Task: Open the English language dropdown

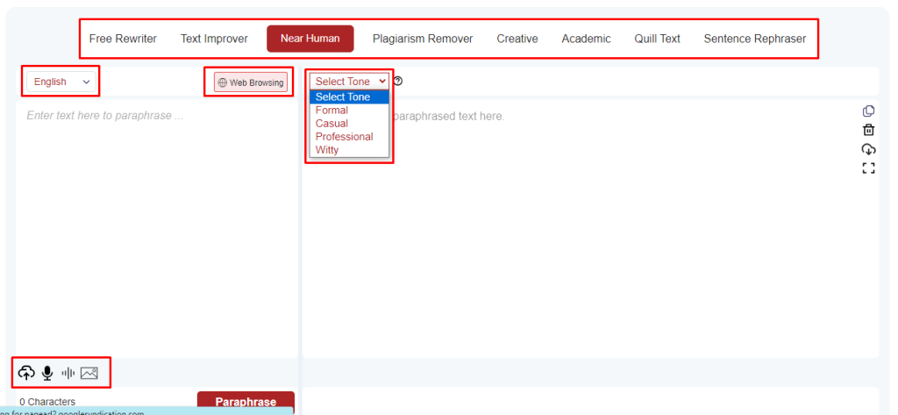Action: click(x=61, y=82)
